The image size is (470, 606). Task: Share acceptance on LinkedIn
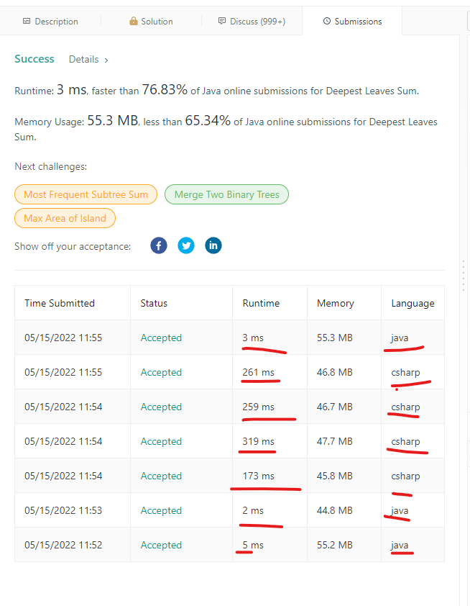pyautogui.click(x=213, y=245)
